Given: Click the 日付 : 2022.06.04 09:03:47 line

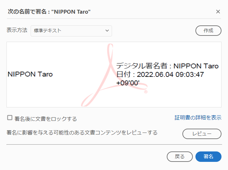Looking at the screenshot, I should (x=160, y=75).
